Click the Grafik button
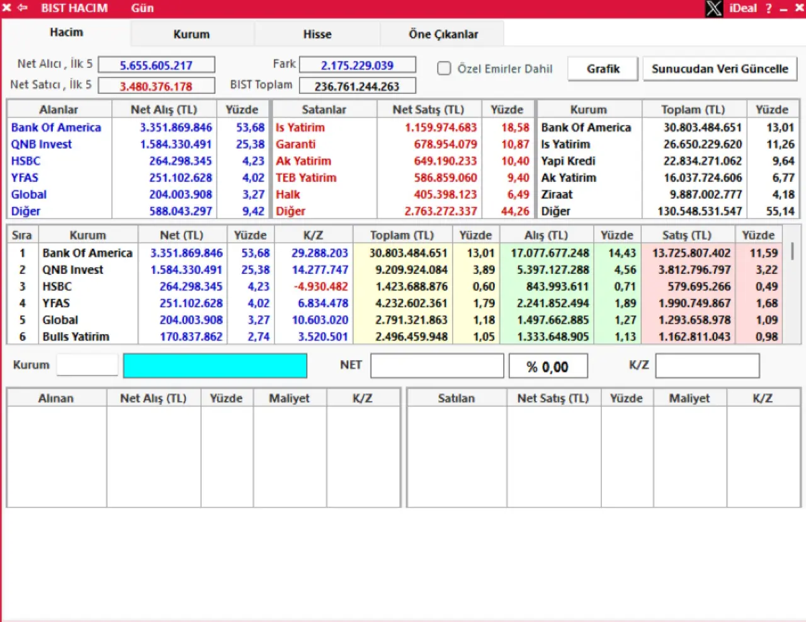 coord(603,69)
